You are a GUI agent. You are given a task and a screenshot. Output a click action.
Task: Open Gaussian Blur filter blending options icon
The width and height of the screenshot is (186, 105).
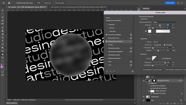point(181,94)
